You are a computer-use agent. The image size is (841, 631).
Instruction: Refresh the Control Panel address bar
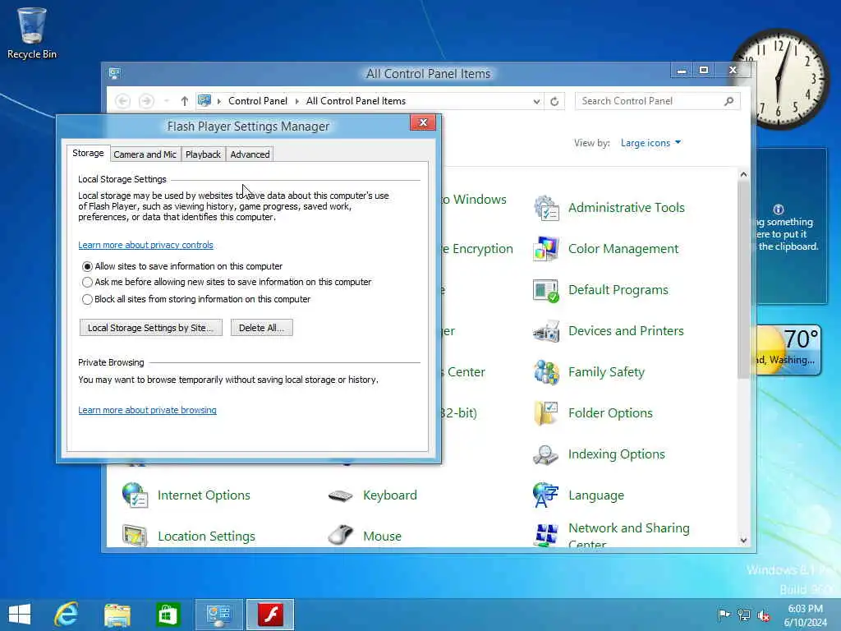click(554, 101)
